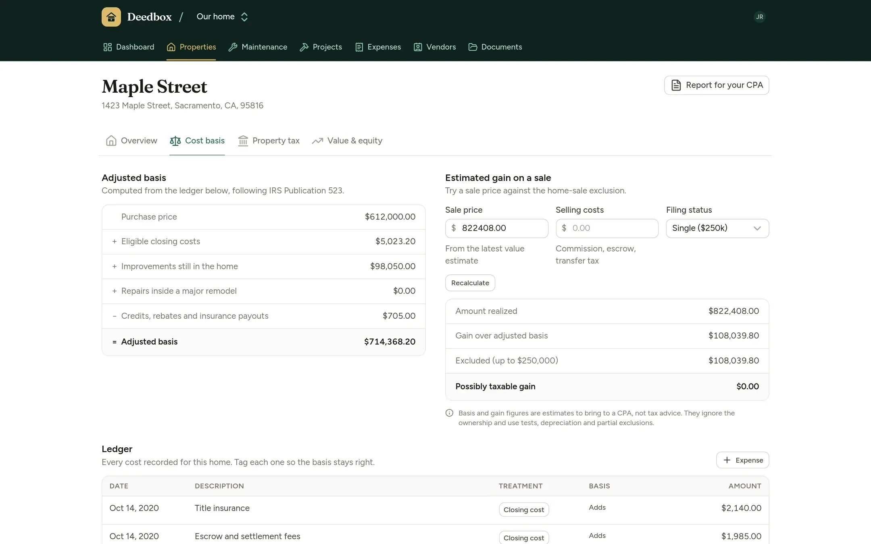This screenshot has width=871, height=544.
Task: Click the info icon beside the disclaimer
Action: 449,413
